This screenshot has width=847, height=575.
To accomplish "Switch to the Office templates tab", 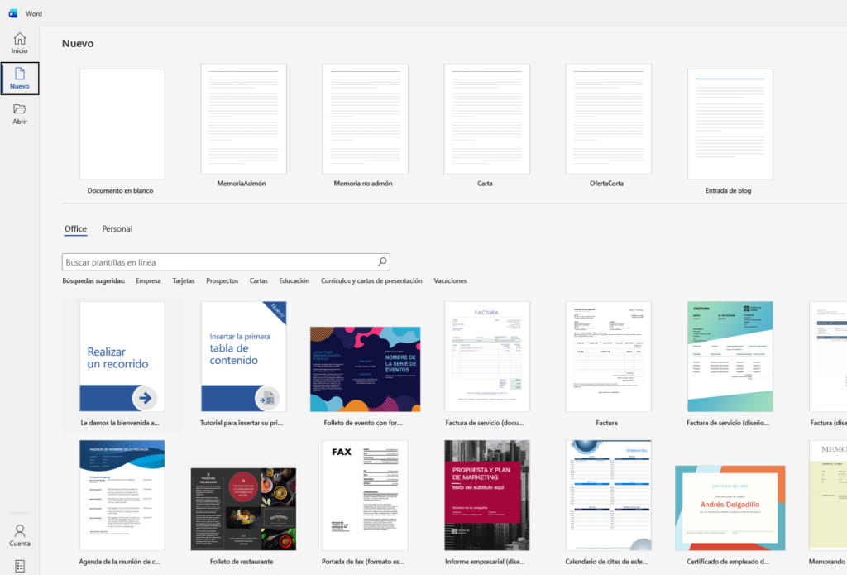I will tap(75, 228).
